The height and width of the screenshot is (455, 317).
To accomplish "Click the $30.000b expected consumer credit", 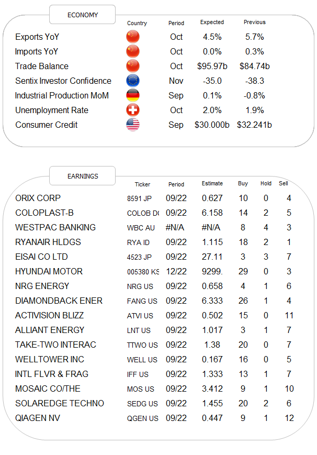I will (212, 125).
